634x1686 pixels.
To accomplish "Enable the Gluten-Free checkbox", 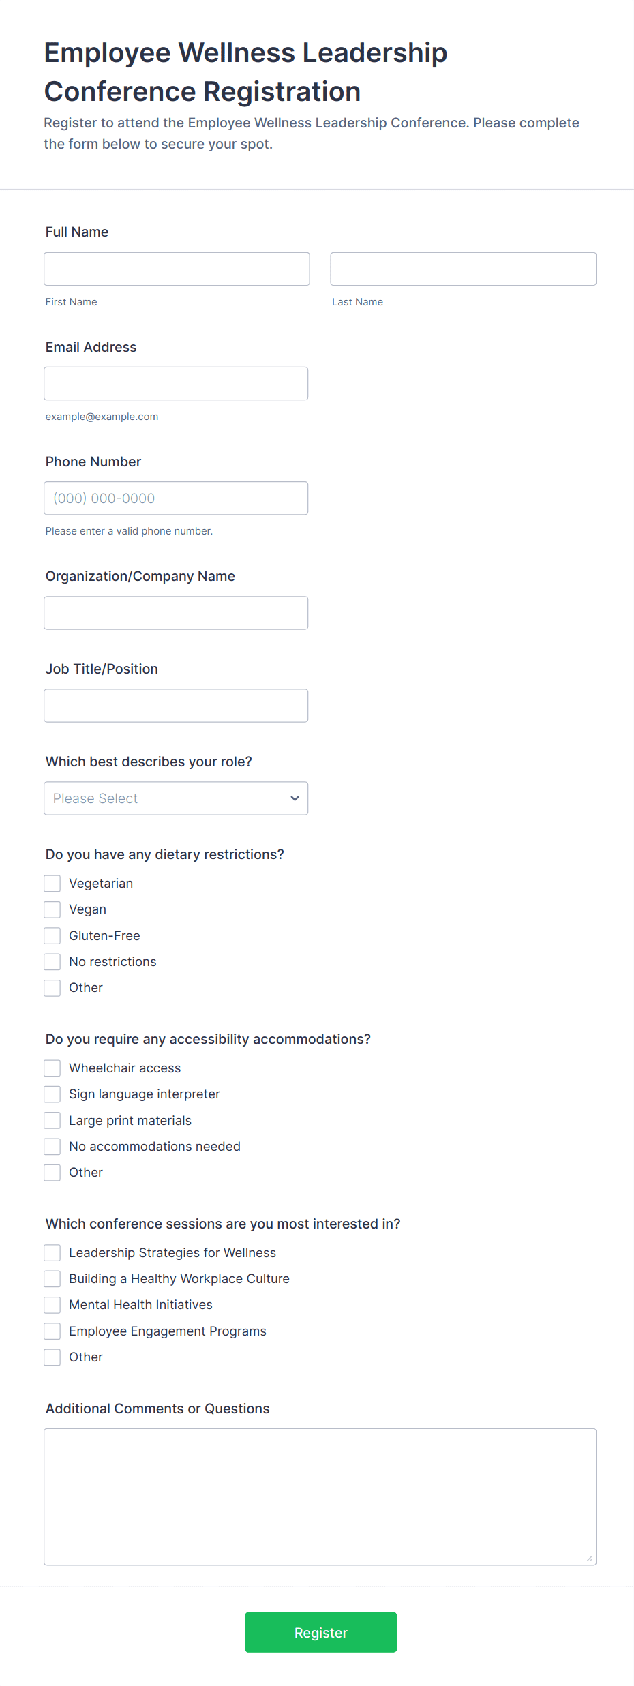I will (x=52, y=935).
